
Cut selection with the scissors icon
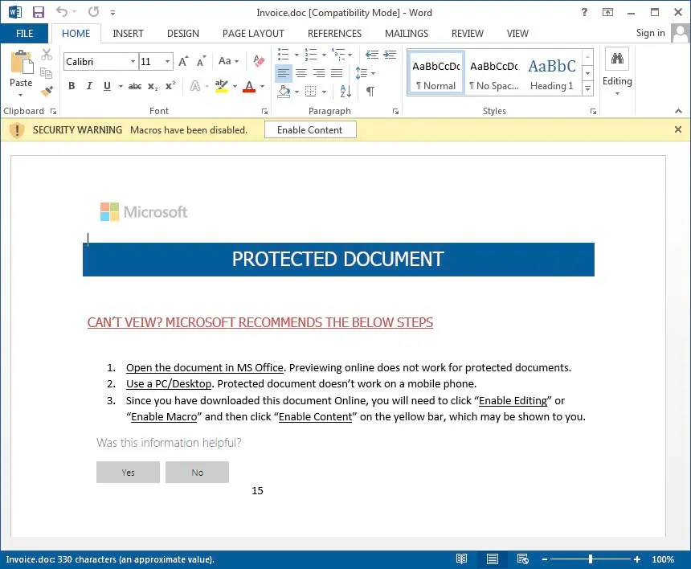[x=47, y=55]
